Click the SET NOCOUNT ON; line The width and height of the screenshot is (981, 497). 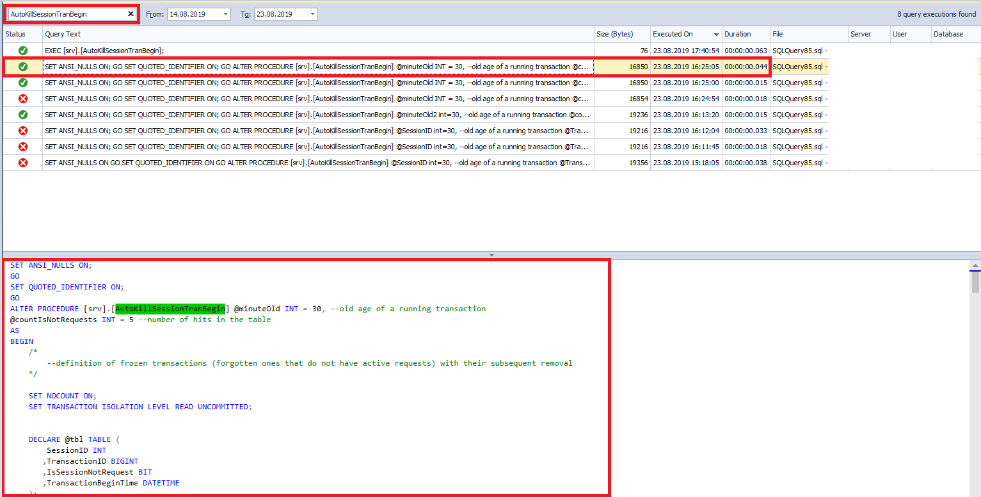tap(63, 396)
